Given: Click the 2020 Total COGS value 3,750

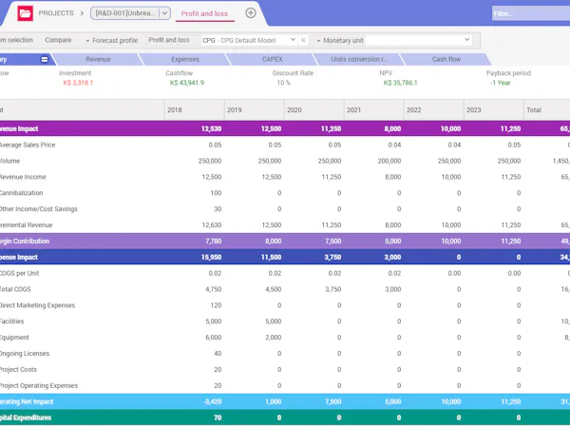Looking at the screenshot, I should [x=333, y=289].
